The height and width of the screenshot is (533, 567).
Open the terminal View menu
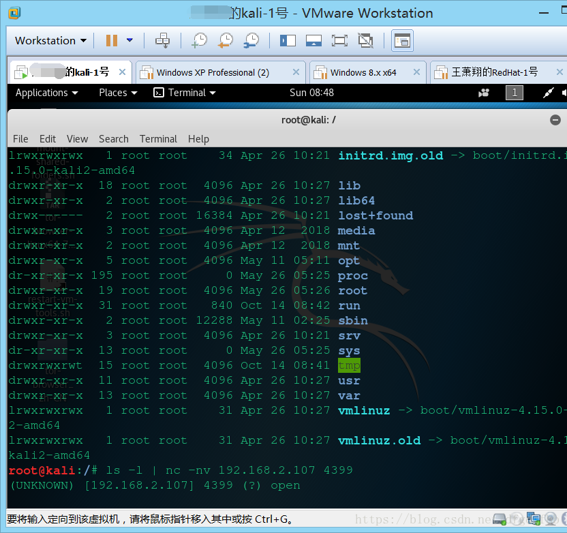click(77, 139)
